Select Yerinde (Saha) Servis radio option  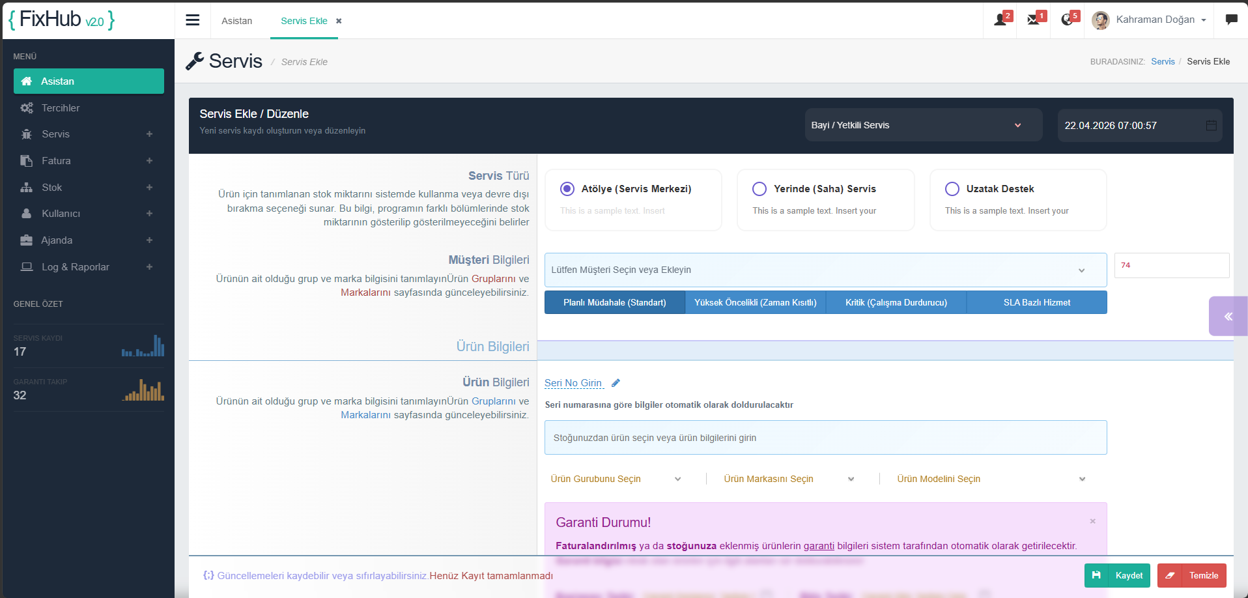(759, 189)
